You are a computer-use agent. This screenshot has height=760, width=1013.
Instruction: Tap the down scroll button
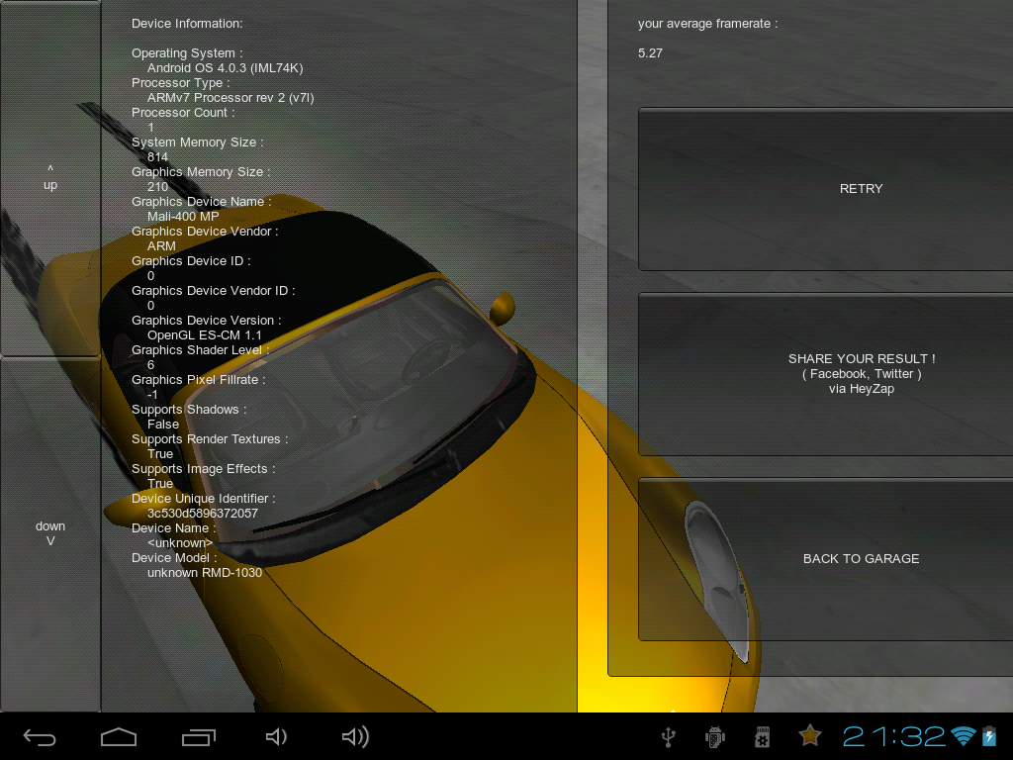click(x=50, y=533)
